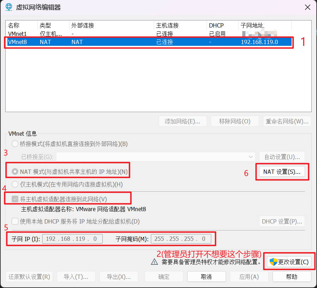Click the 更改设置 button
This screenshot has width=317, height=288.
pos(289,262)
